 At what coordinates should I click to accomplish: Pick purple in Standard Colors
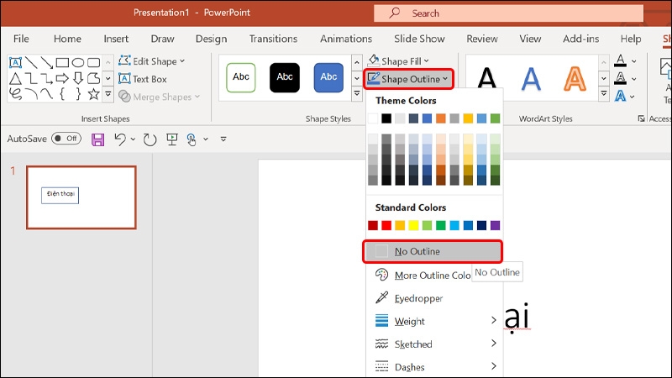[x=495, y=225]
